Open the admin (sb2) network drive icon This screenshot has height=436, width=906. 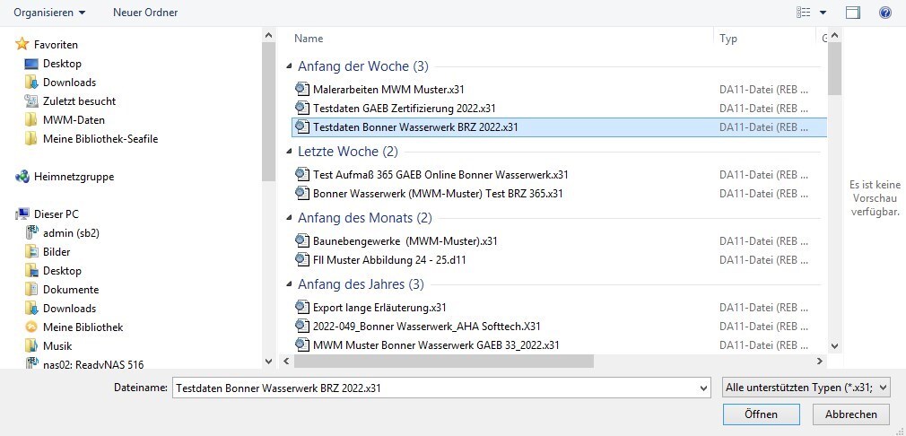click(31, 232)
